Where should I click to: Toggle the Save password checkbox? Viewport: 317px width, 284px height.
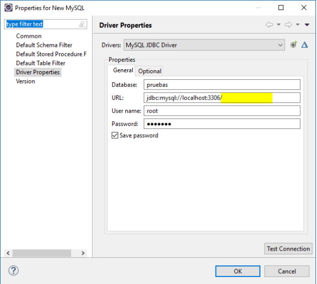(115, 135)
